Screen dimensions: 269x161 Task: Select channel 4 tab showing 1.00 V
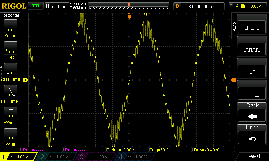point(136,157)
